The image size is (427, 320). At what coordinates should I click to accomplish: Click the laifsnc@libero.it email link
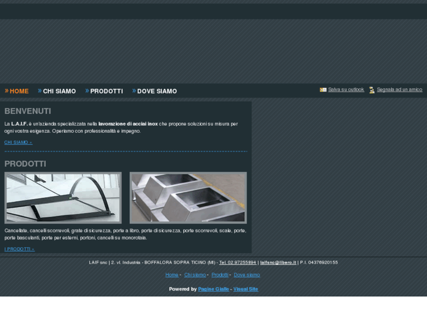click(x=278, y=262)
